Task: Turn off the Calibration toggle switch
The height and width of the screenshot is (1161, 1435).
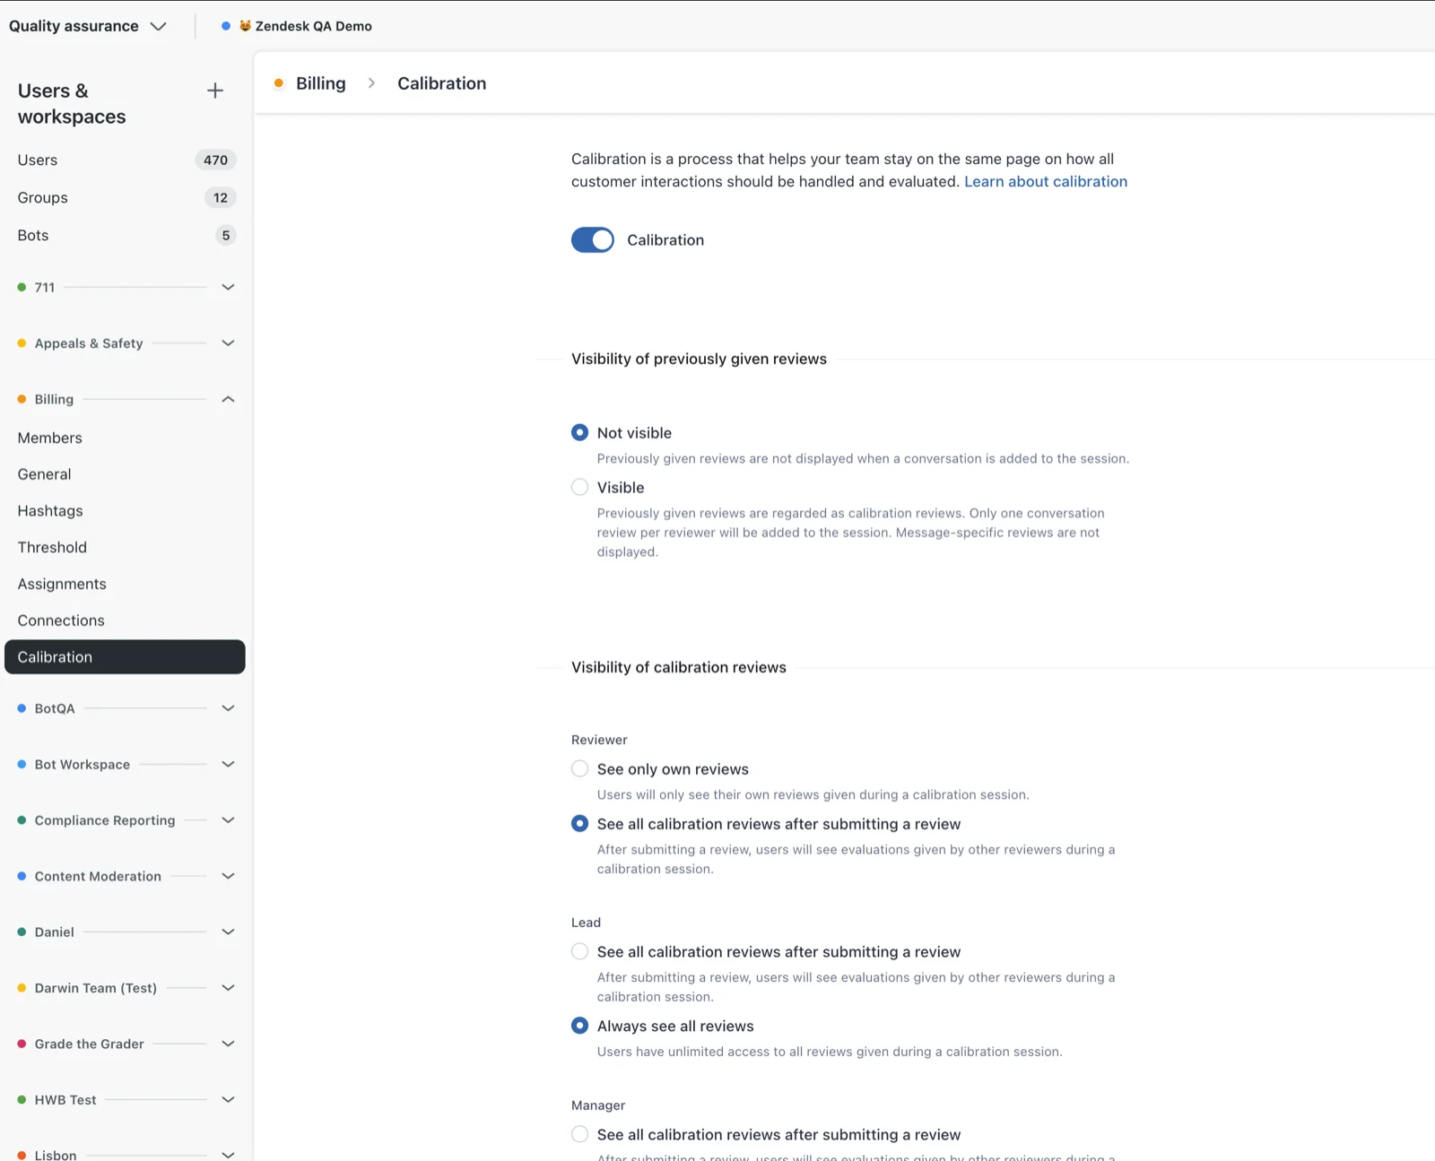Action: (x=593, y=240)
